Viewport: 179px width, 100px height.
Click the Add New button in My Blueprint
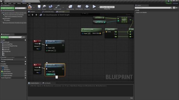pos(4,37)
